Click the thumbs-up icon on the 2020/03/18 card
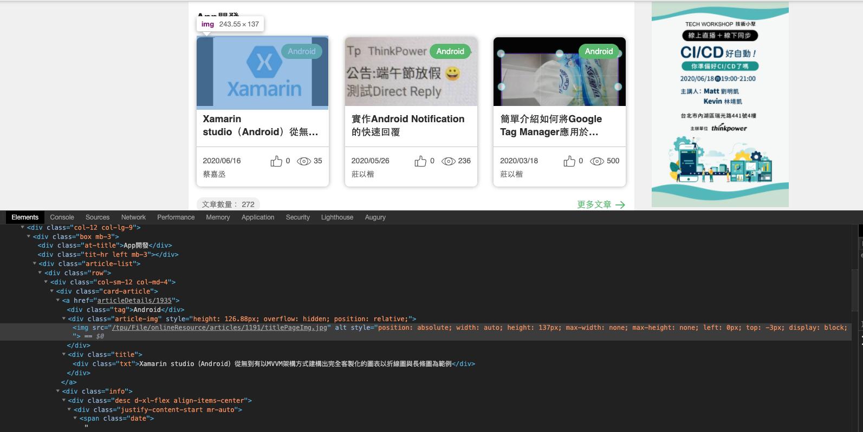Screen dimensions: 863x432 [569, 161]
